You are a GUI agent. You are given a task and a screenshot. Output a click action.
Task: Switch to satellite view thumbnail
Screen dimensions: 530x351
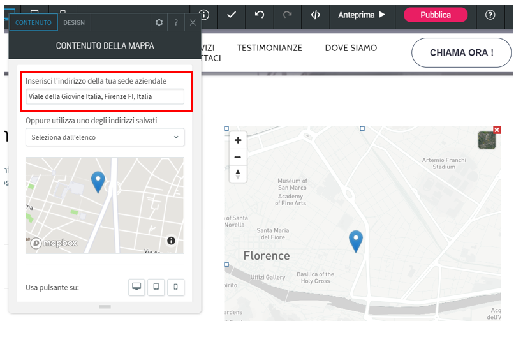[487, 140]
